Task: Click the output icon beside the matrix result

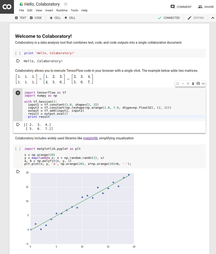Action: tap(18, 124)
